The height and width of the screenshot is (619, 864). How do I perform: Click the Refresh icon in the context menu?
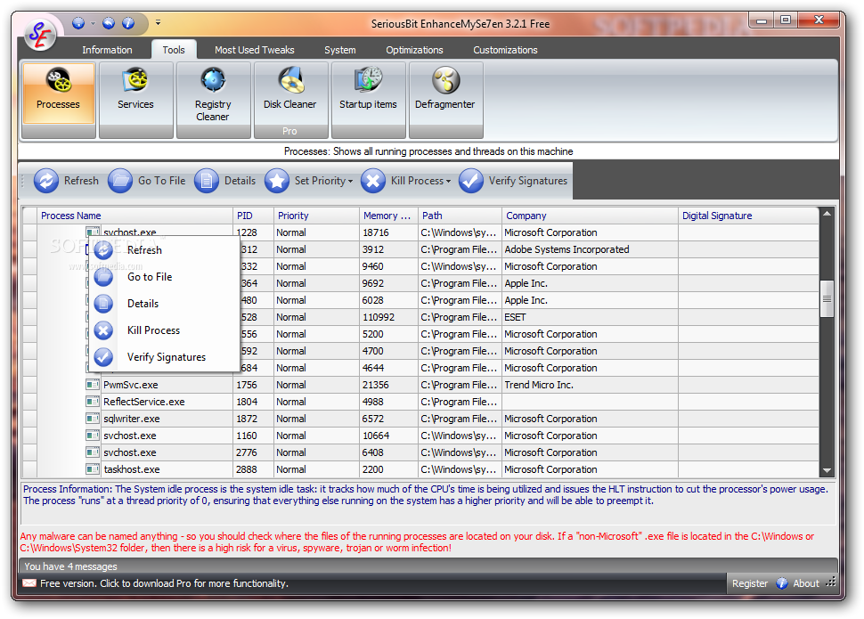pos(103,250)
